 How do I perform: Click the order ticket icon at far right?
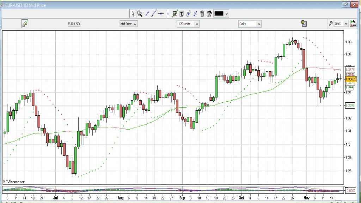click(x=353, y=24)
